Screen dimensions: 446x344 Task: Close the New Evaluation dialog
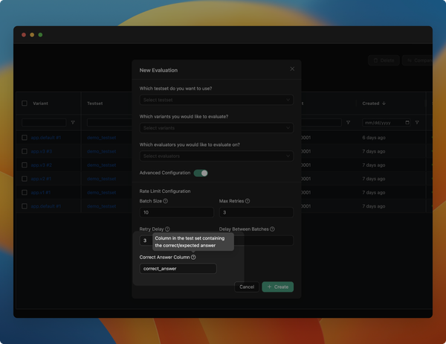[292, 69]
